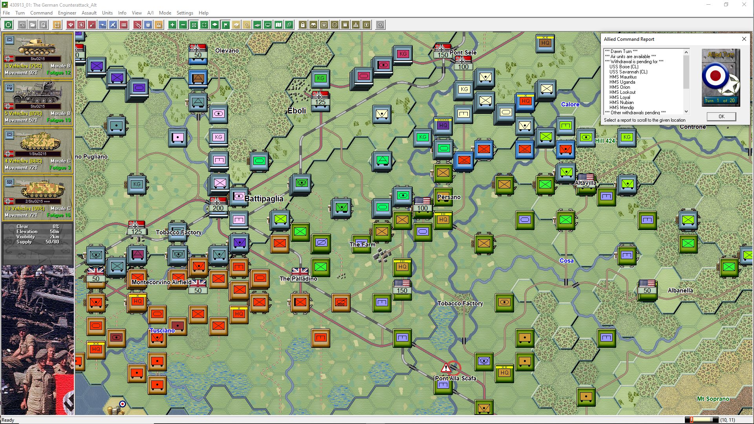Open the Assault menu
The width and height of the screenshot is (754, 424).
(89, 13)
